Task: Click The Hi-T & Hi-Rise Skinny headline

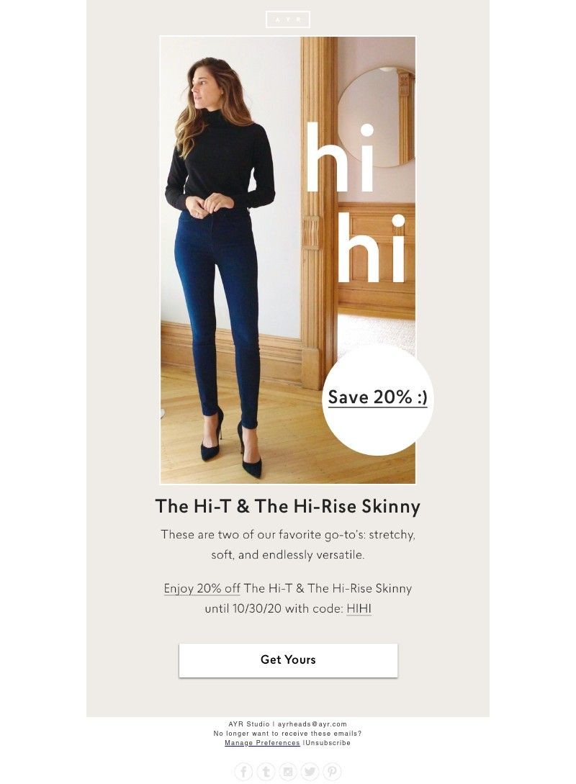Action: 287,507
